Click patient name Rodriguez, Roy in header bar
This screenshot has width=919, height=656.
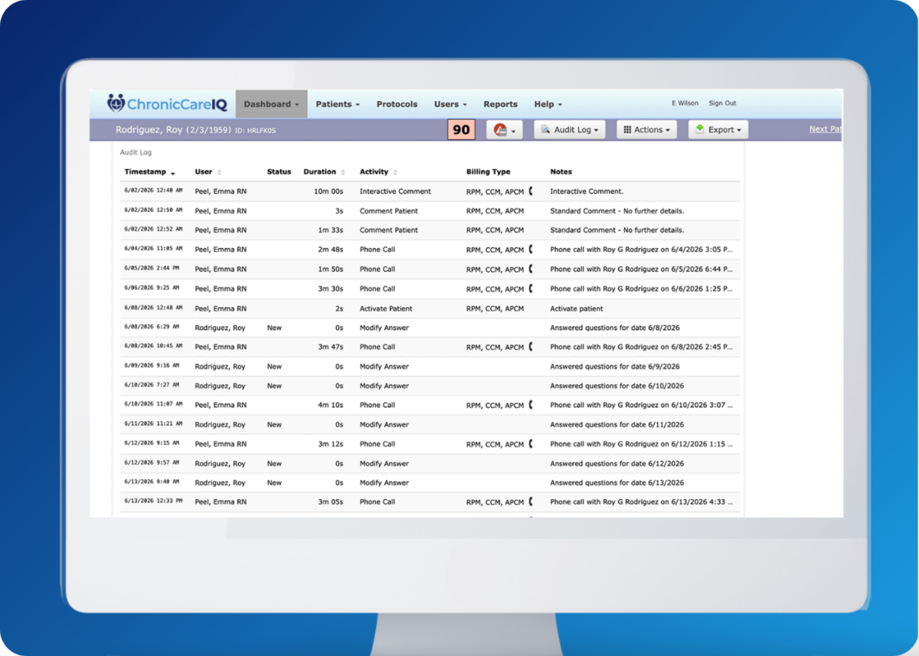click(149, 130)
